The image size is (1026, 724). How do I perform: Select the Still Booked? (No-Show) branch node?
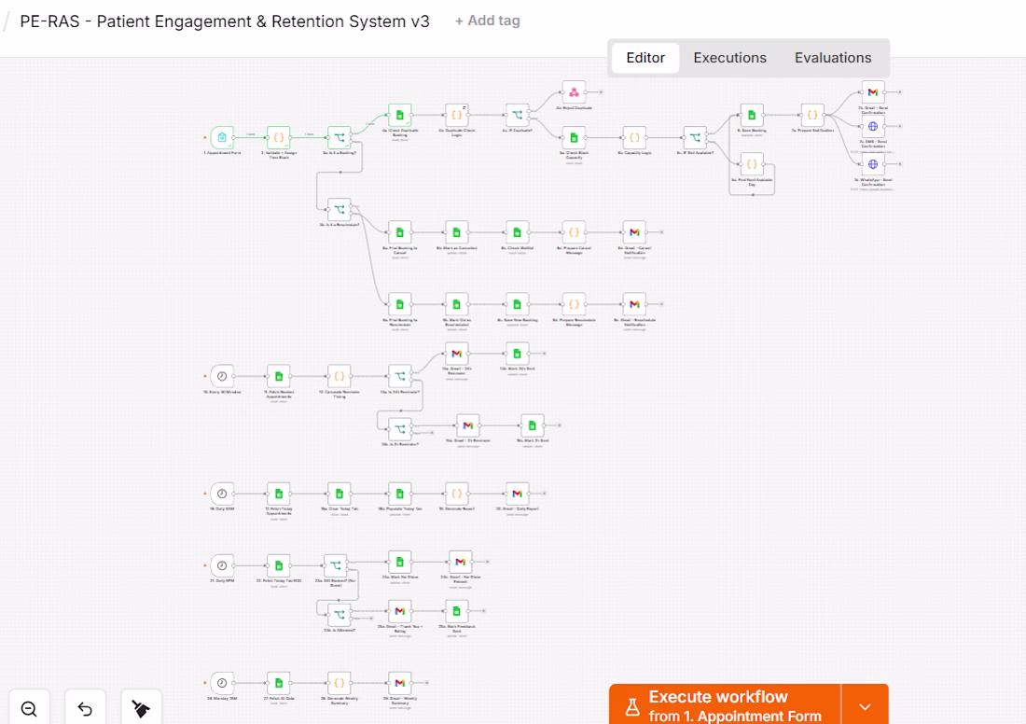(x=336, y=565)
